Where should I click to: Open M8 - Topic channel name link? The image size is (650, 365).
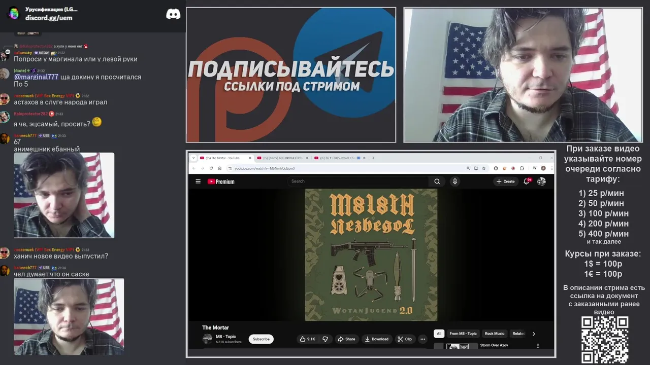226,337
